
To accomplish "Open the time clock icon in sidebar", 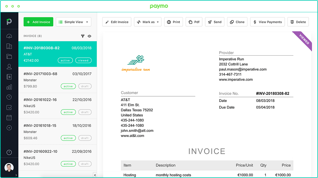I will coord(9,97).
